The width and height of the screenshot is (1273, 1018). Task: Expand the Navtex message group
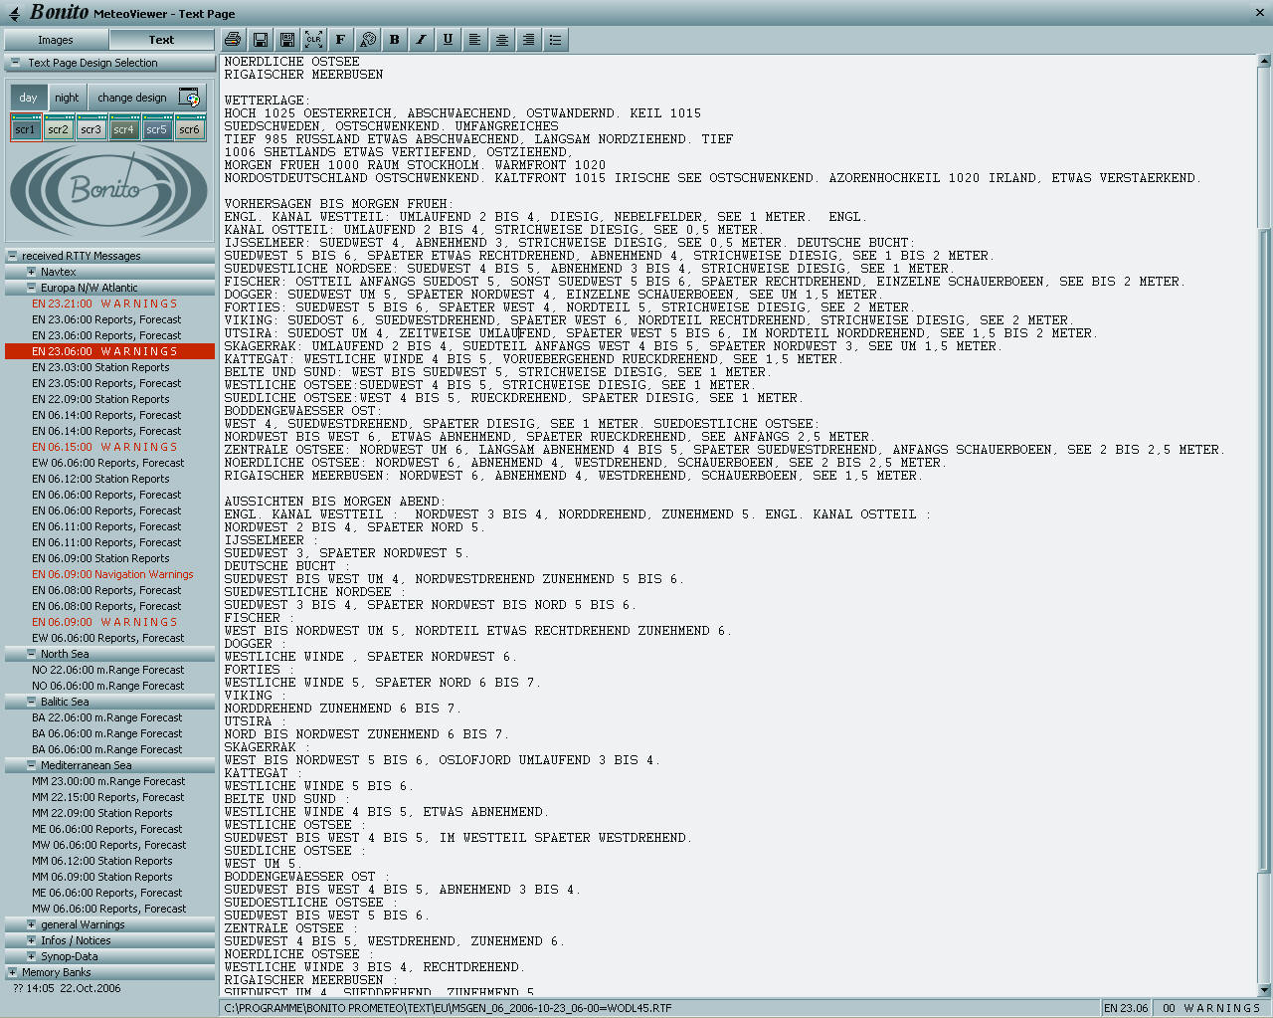click(31, 272)
